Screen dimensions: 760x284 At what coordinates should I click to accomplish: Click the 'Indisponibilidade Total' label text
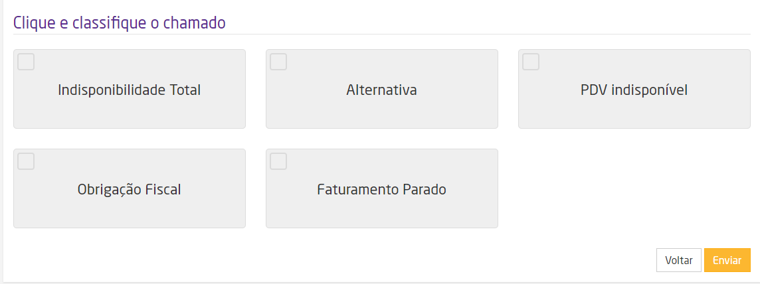[x=130, y=90]
